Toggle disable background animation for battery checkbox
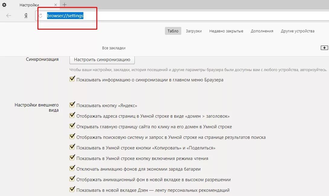 72,168
